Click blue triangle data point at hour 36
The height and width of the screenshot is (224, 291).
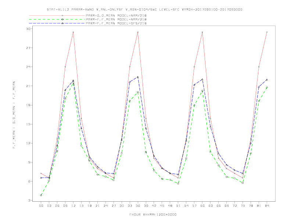coord(138,77)
